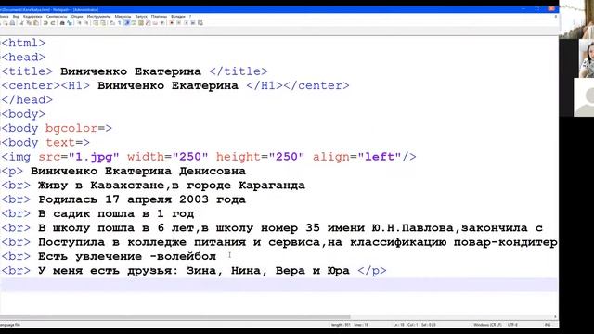
Task: Click the <body text=> line
Action: (45, 143)
